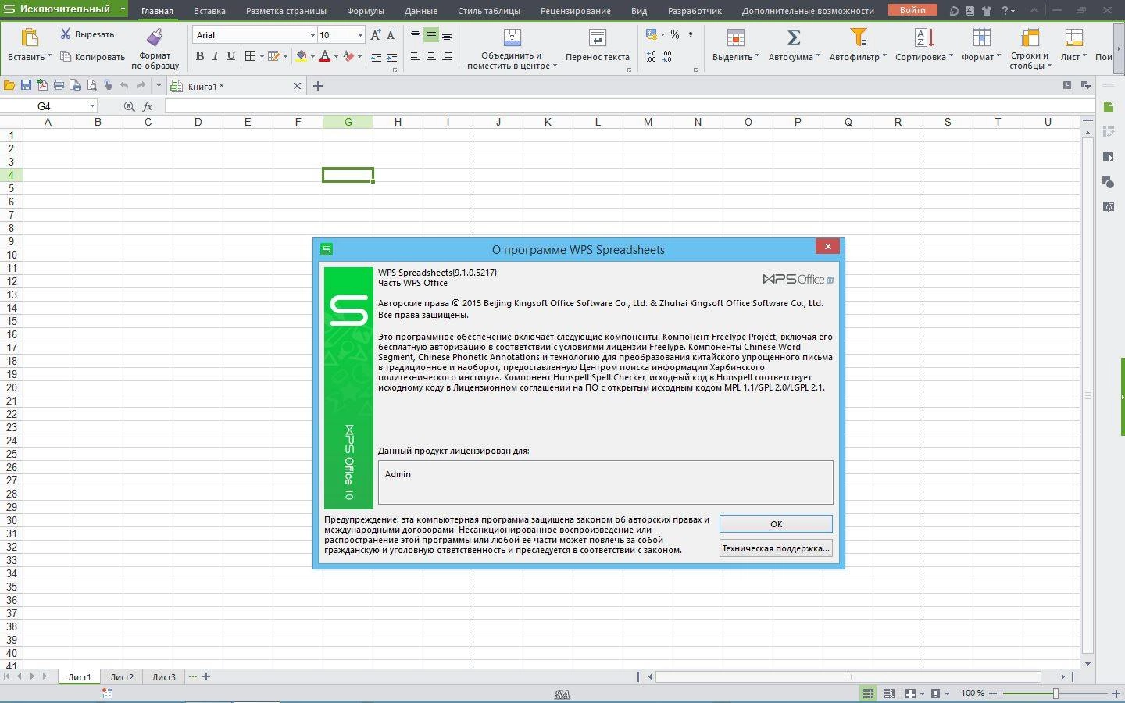The width and height of the screenshot is (1125, 703).
Task: Click the Cut (Вырезать) scissors button
Action: tap(86, 34)
